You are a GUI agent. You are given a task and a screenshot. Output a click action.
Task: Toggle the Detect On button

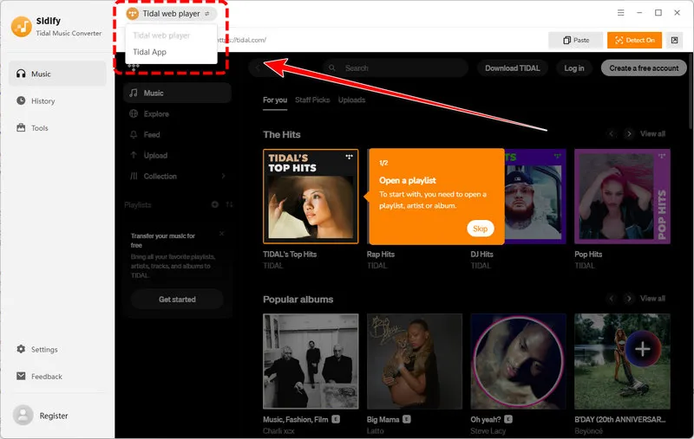(634, 40)
